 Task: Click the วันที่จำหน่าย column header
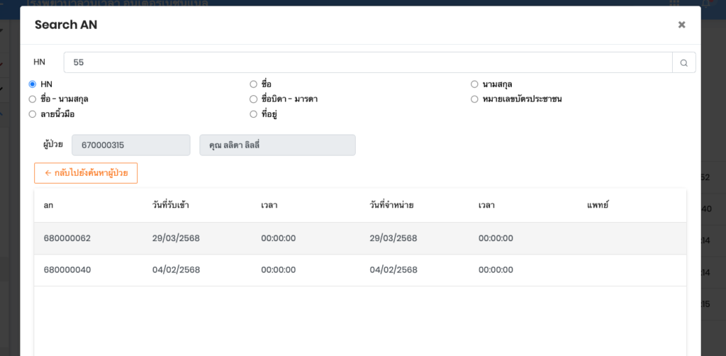pos(392,206)
